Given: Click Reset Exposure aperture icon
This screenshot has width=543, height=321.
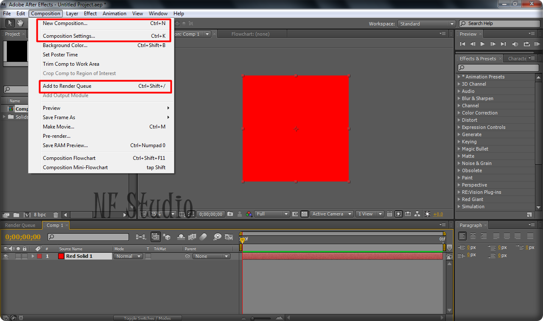Looking at the screenshot, I should [x=427, y=214].
